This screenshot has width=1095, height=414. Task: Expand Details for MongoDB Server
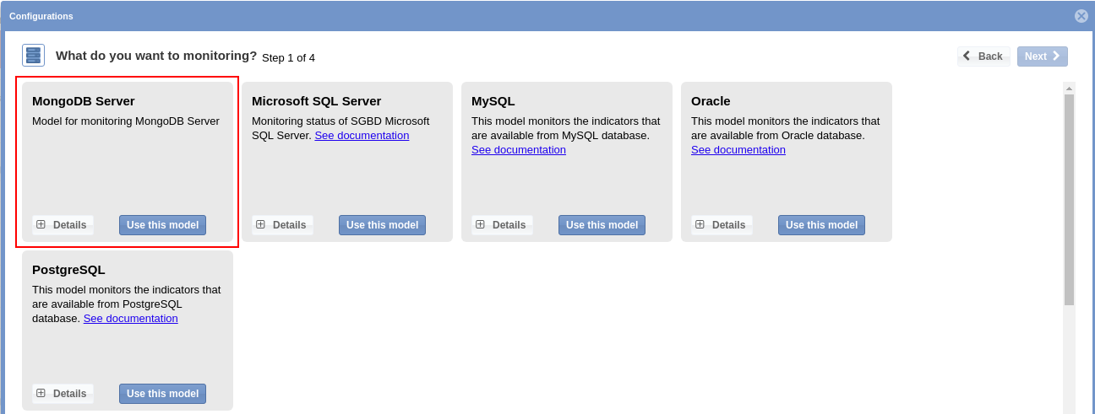coord(63,225)
